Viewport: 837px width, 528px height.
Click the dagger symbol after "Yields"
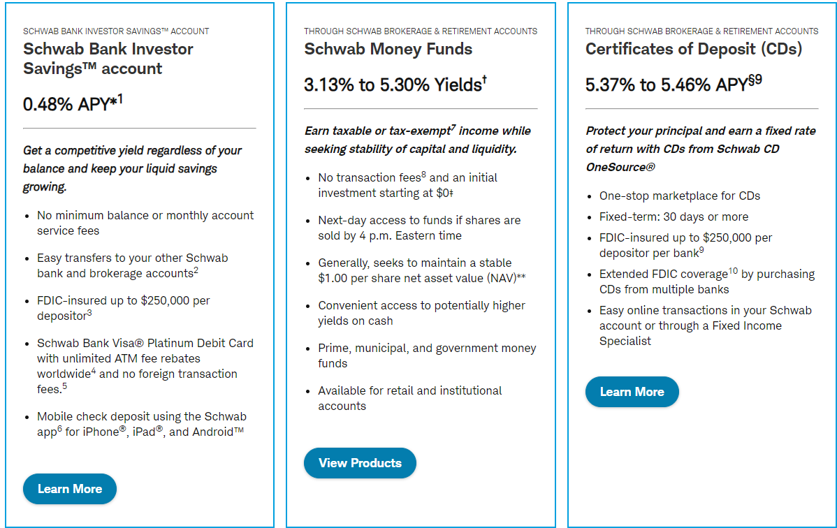coord(484,81)
